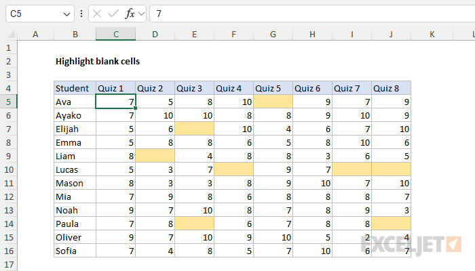475x271 pixels.
Task: Click the Select All corner triangle
Action: (11, 34)
